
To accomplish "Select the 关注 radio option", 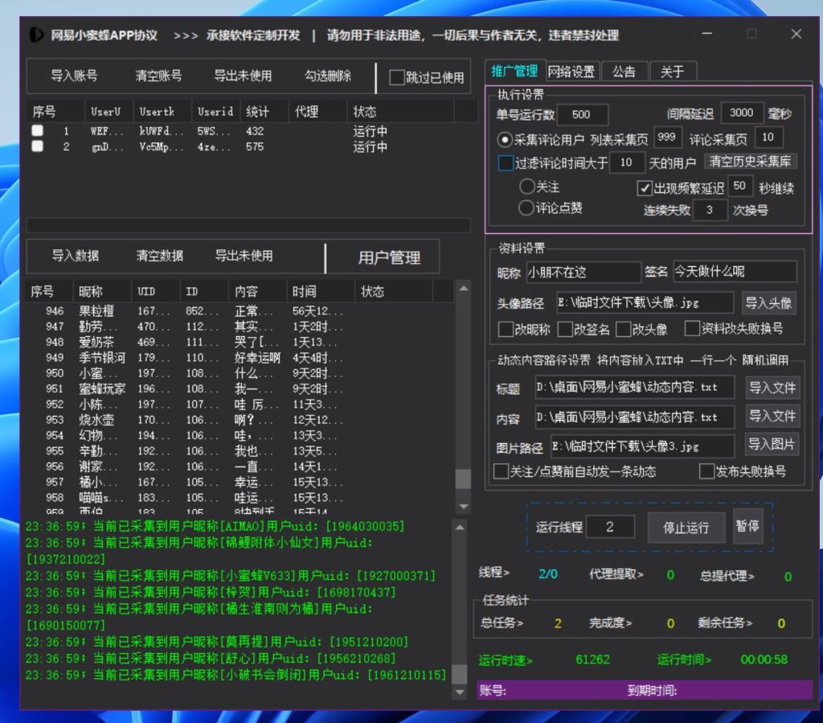I will tap(527, 187).
